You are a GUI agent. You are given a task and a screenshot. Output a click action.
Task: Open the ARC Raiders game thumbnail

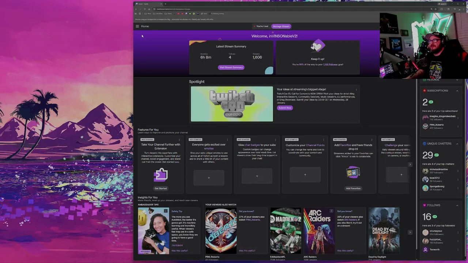319,230
